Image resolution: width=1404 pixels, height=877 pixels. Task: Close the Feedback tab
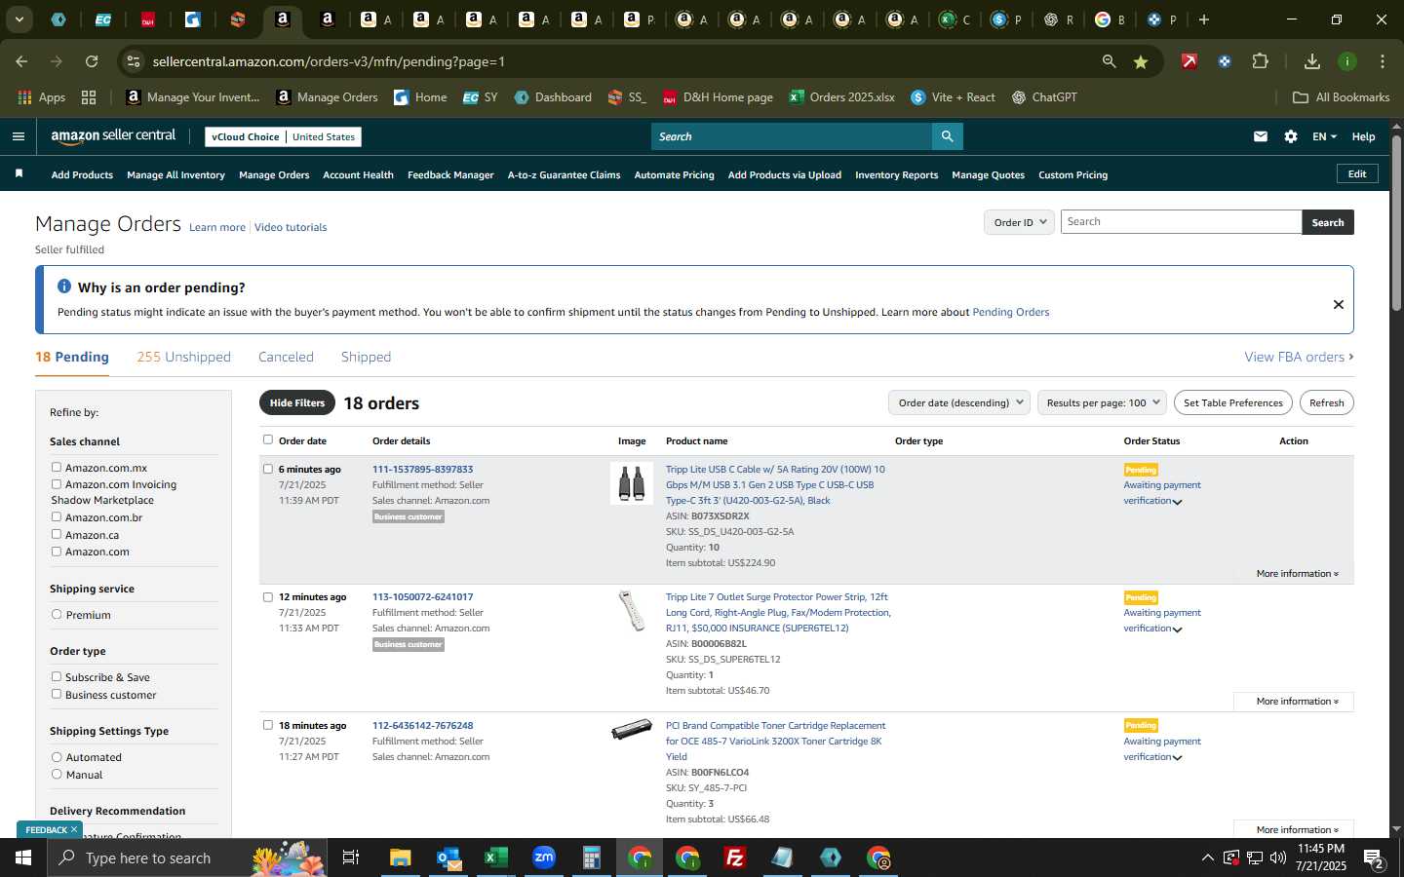coord(73,829)
